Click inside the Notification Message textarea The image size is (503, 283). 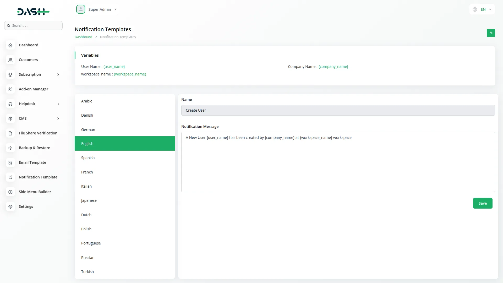coord(338,162)
